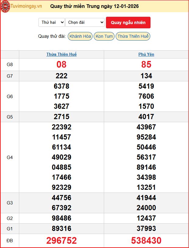The width and height of the screenshot is (189, 248).
Task: Click the red G8 number 85
Action: pos(146,65)
